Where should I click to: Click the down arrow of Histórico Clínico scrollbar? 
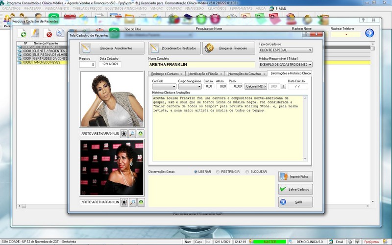305,158
